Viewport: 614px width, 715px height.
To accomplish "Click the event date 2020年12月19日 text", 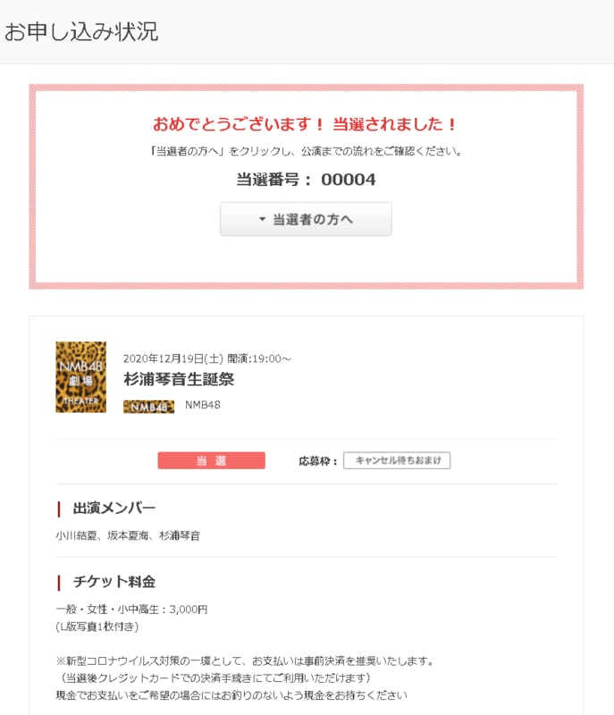I will point(172,358).
